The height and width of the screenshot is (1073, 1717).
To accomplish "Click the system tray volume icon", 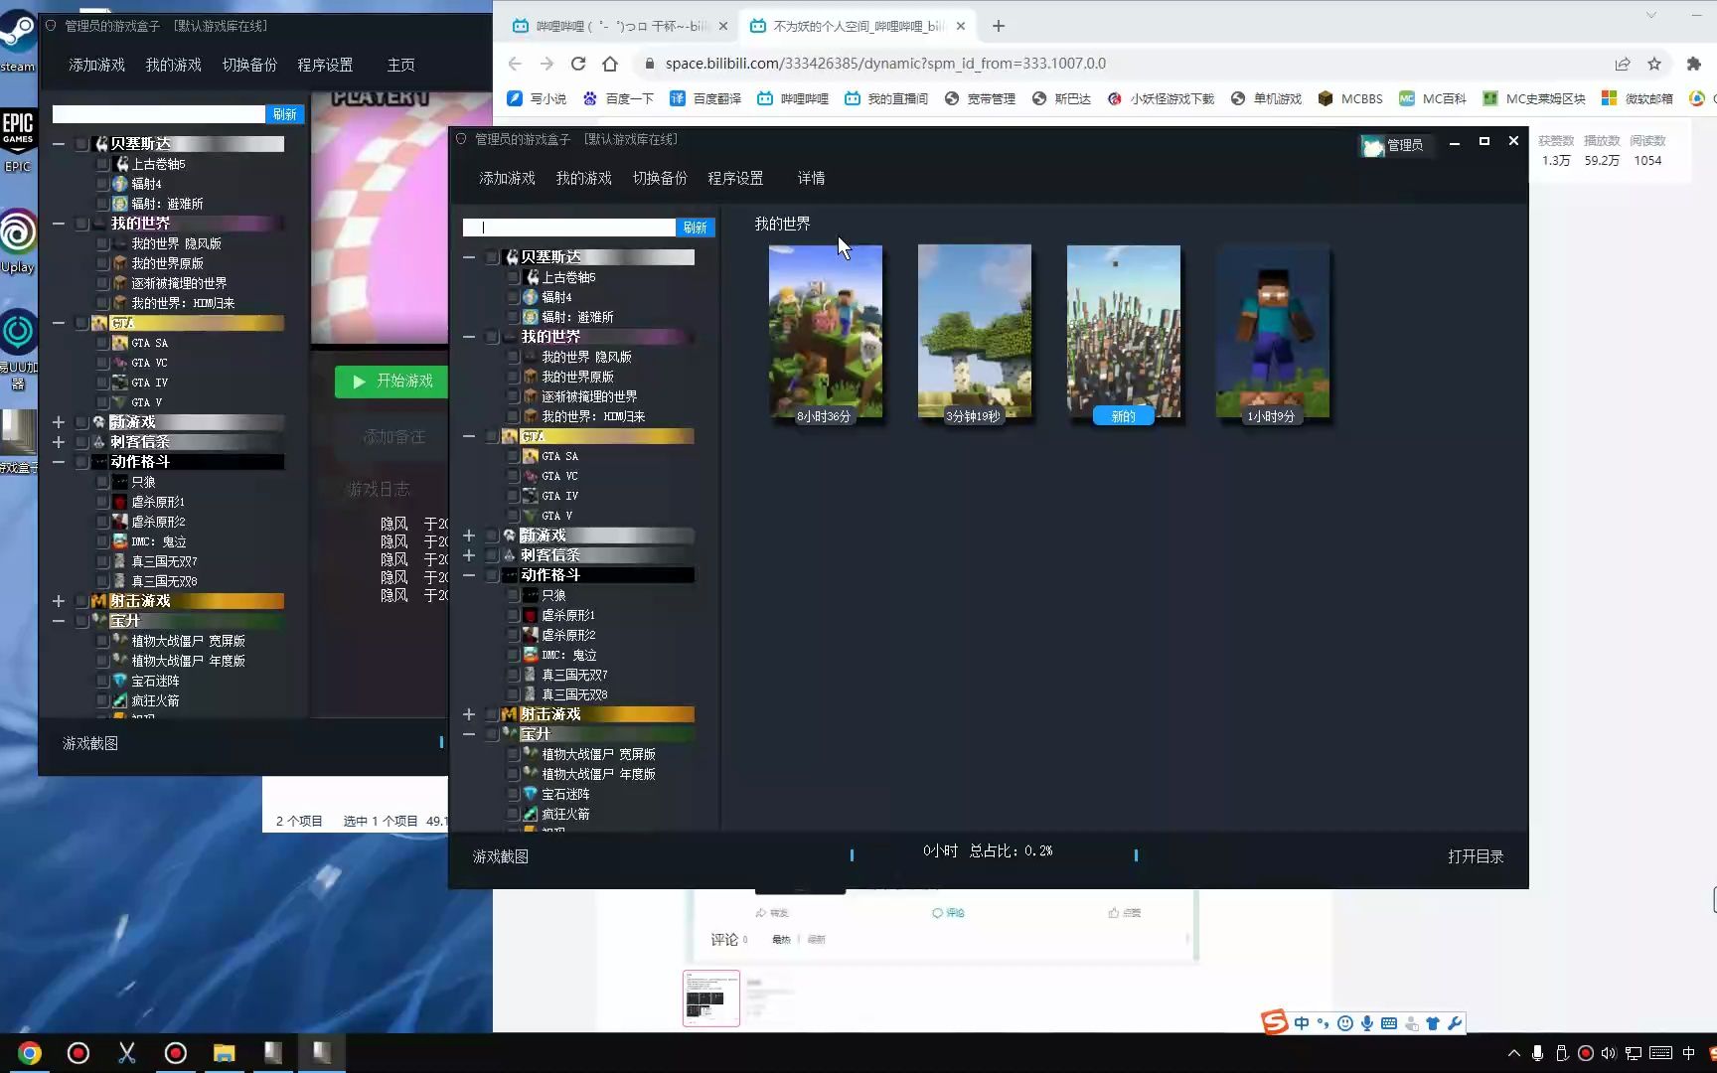I will [1609, 1053].
